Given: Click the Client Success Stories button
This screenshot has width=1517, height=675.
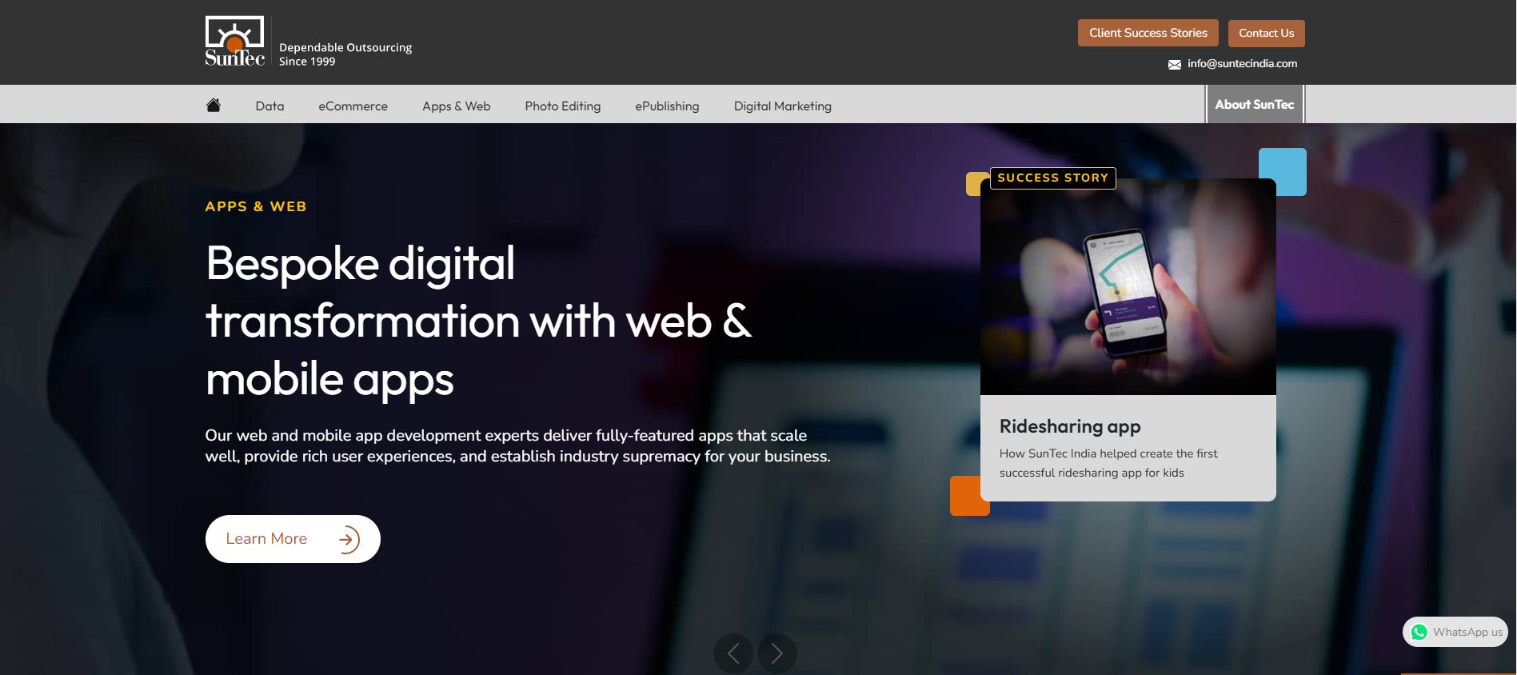Looking at the screenshot, I should point(1148,33).
